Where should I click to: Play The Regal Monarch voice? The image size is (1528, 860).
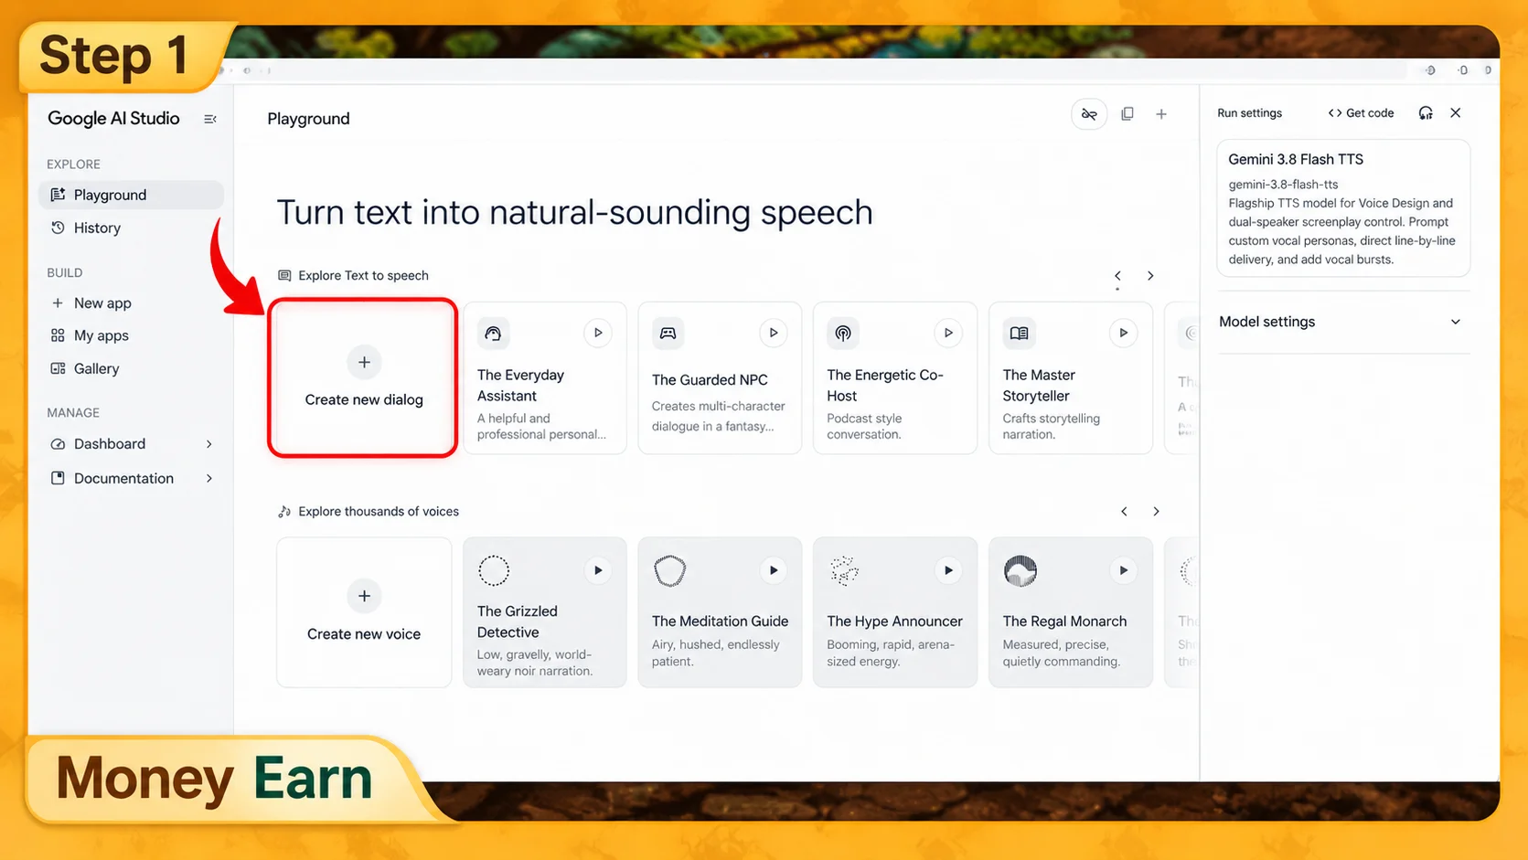pyautogui.click(x=1124, y=570)
